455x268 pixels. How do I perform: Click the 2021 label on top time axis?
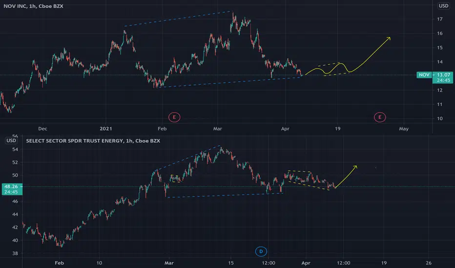[105, 128]
